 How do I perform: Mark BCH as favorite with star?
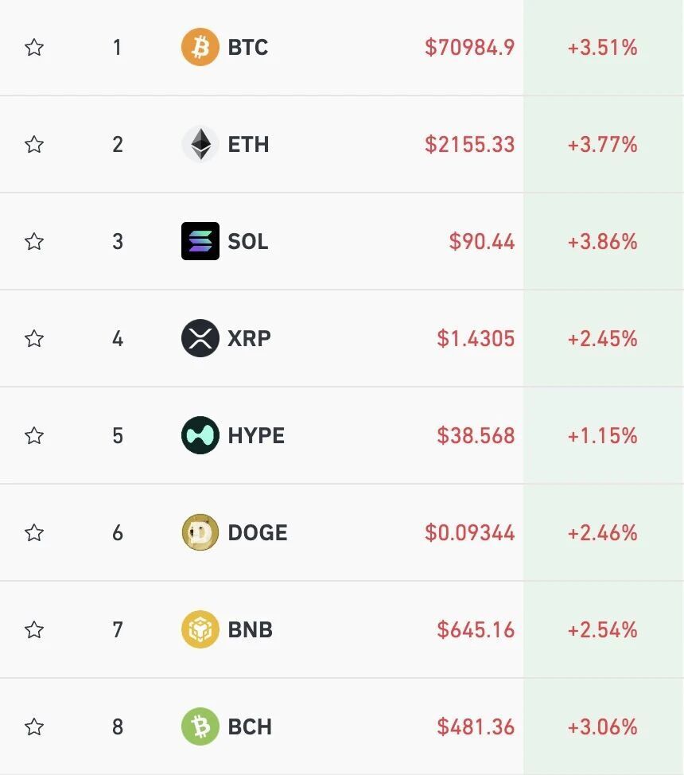coord(33,726)
